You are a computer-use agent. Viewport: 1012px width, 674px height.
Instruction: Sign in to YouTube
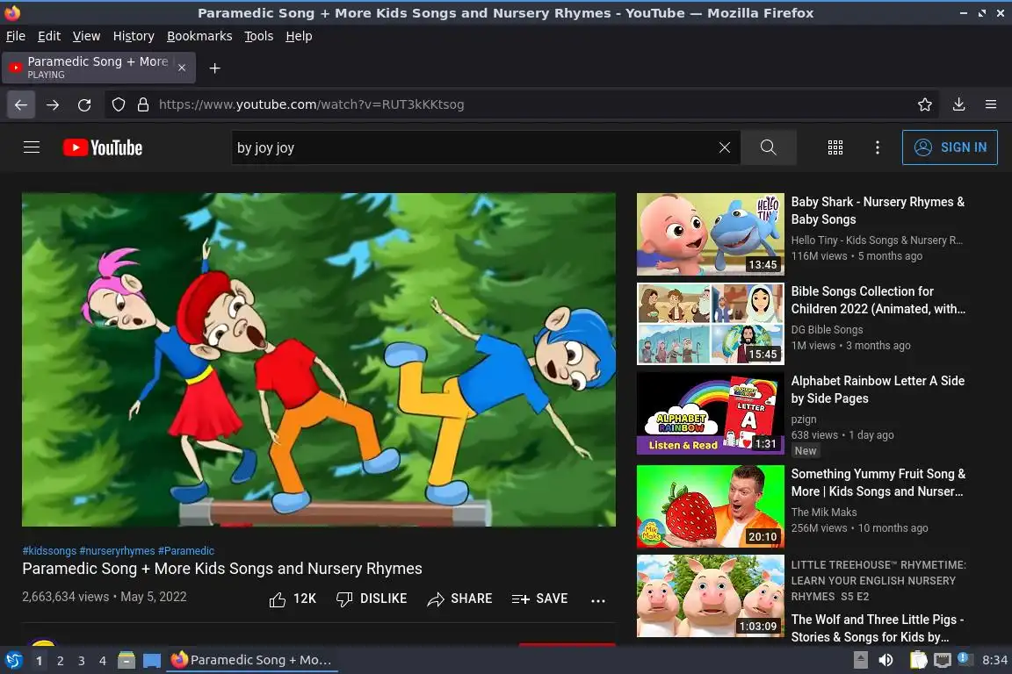950,147
